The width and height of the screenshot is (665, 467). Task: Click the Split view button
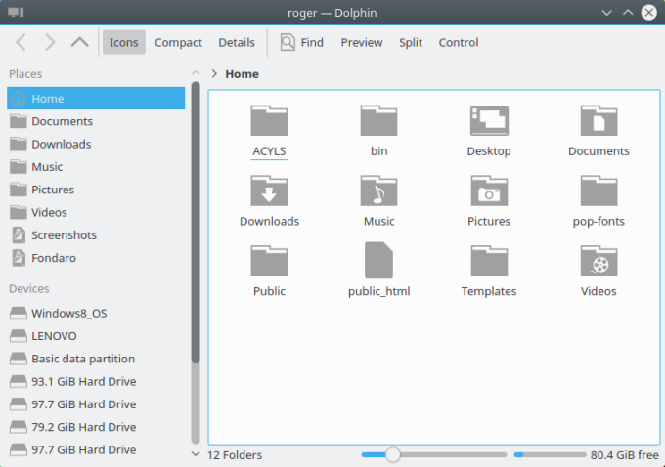pos(410,42)
